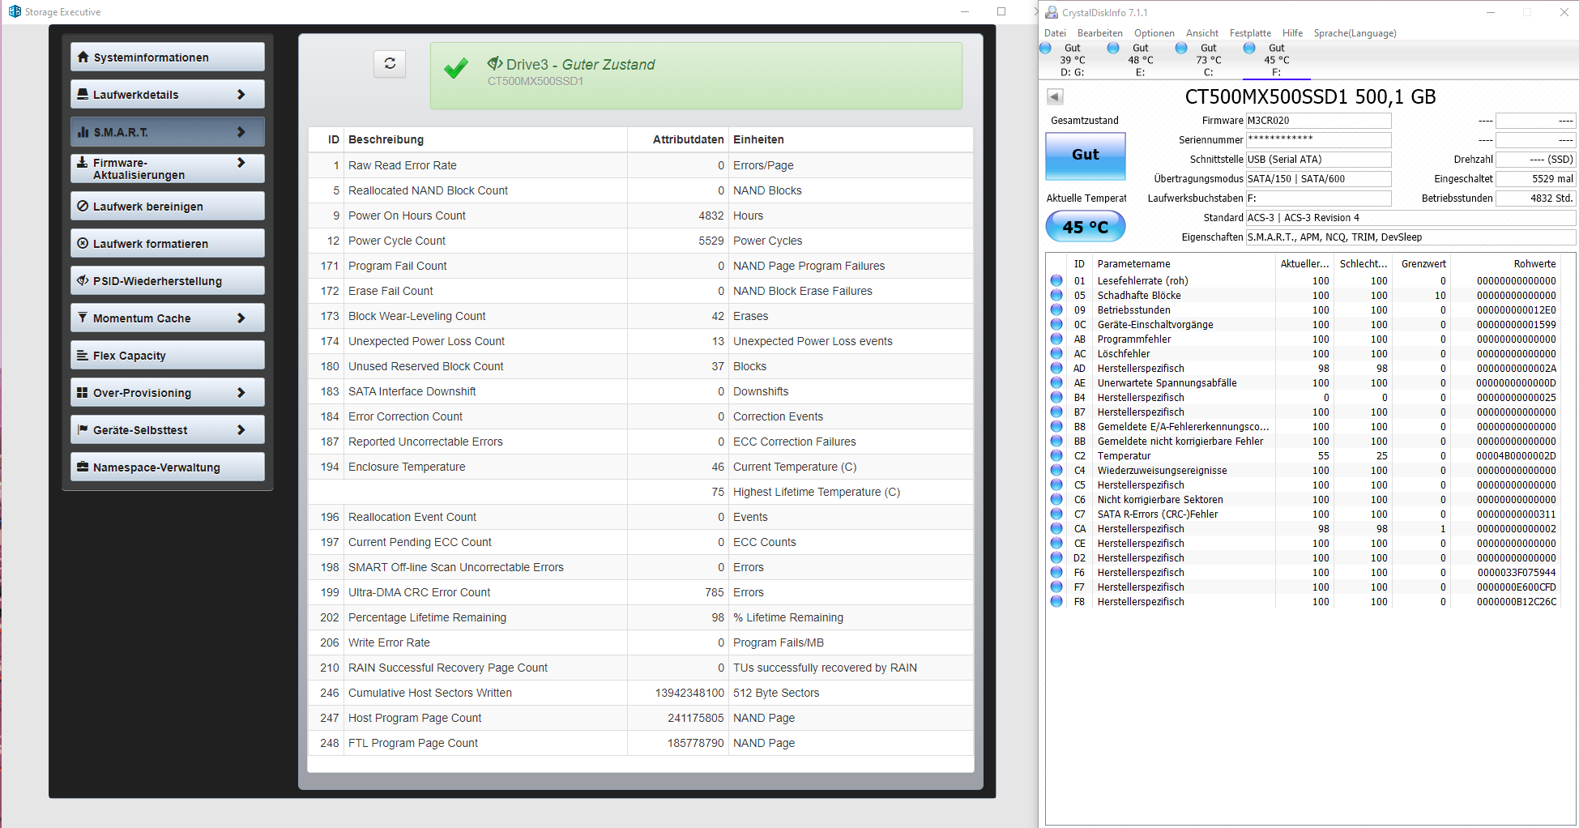The width and height of the screenshot is (1579, 828).
Task: Click the Parametername column header
Action: pyautogui.click(x=1184, y=263)
